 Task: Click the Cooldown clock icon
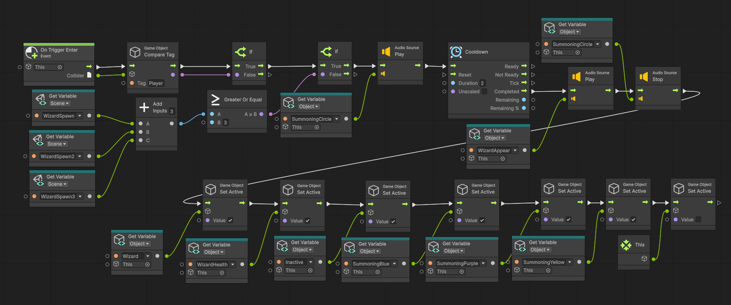[456, 52]
